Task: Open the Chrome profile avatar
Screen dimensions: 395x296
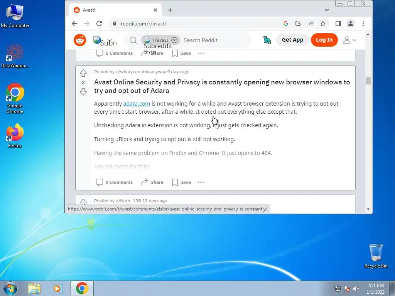Action: click(350, 24)
